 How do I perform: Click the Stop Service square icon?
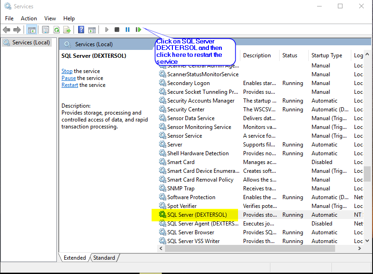(117, 30)
